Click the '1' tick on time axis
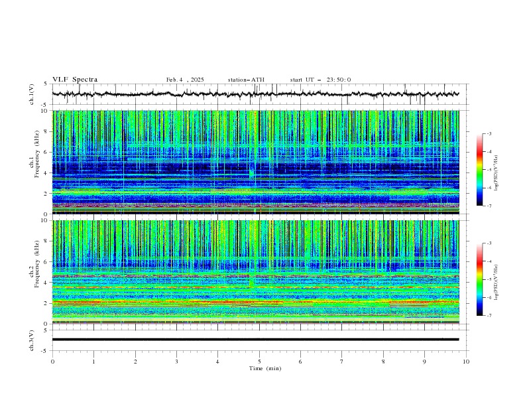The height and width of the screenshot is (406, 525). pyautogui.click(x=93, y=362)
